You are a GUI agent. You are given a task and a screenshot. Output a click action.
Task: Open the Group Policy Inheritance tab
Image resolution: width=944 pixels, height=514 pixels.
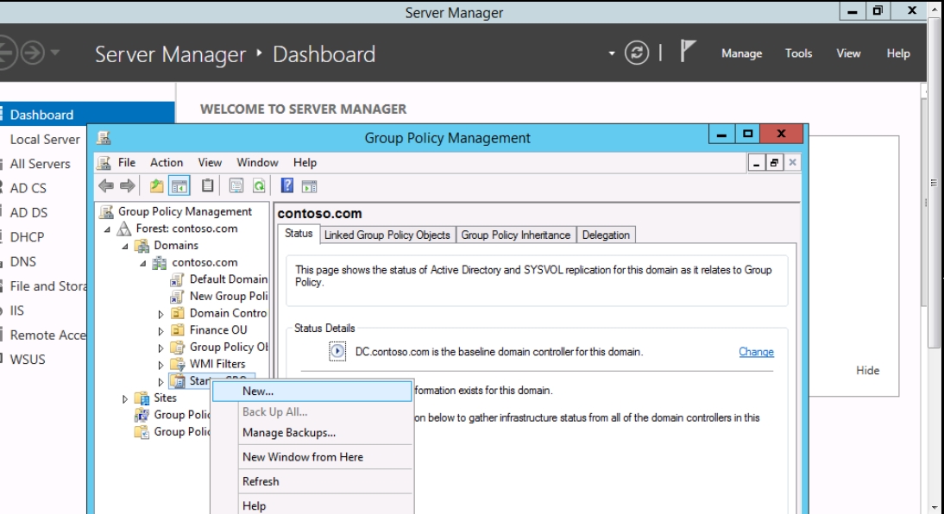pyautogui.click(x=515, y=235)
